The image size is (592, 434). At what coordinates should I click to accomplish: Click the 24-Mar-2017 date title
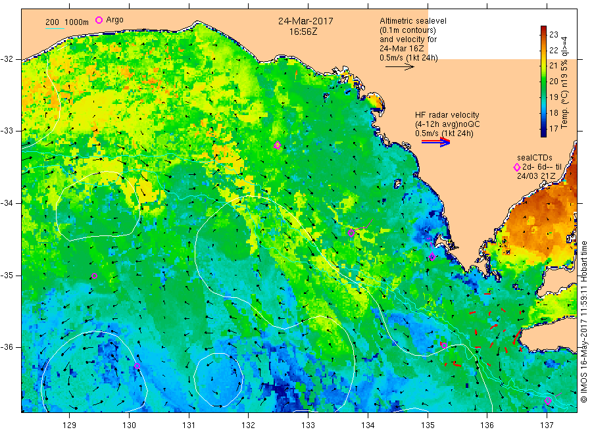[305, 21]
